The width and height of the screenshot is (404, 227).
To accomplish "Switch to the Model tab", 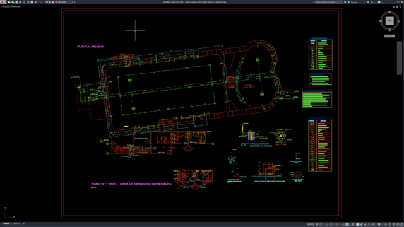I will (6, 224).
